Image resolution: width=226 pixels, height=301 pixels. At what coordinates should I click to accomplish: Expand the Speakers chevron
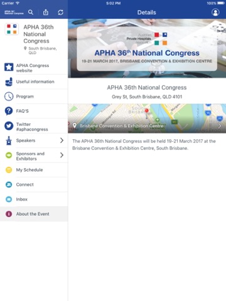coord(62,140)
